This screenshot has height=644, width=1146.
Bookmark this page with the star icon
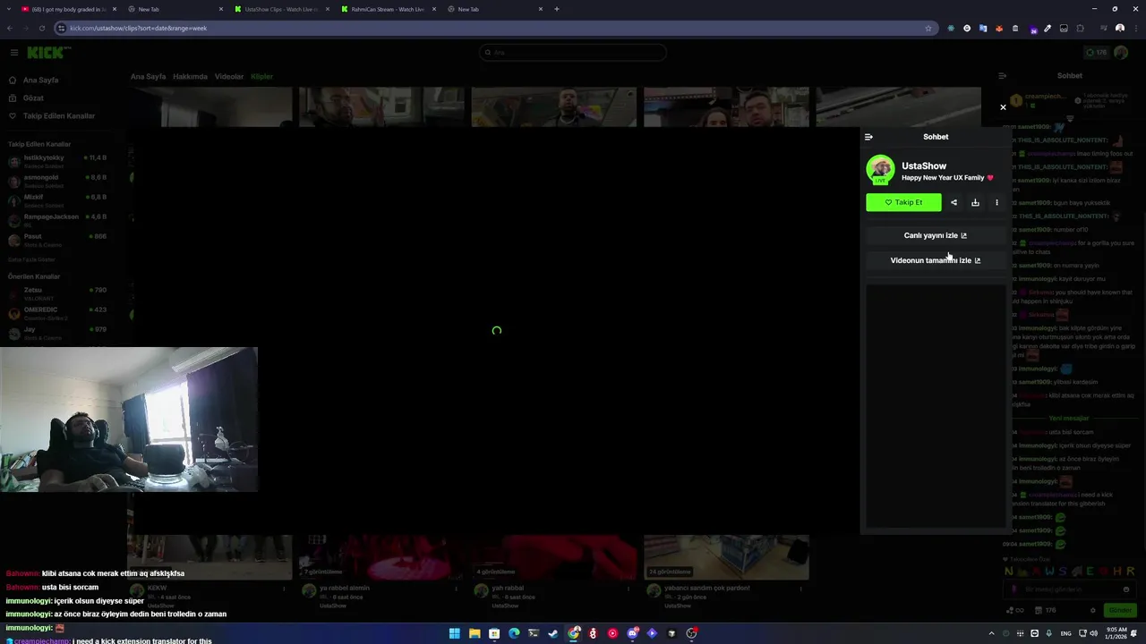coord(928,28)
